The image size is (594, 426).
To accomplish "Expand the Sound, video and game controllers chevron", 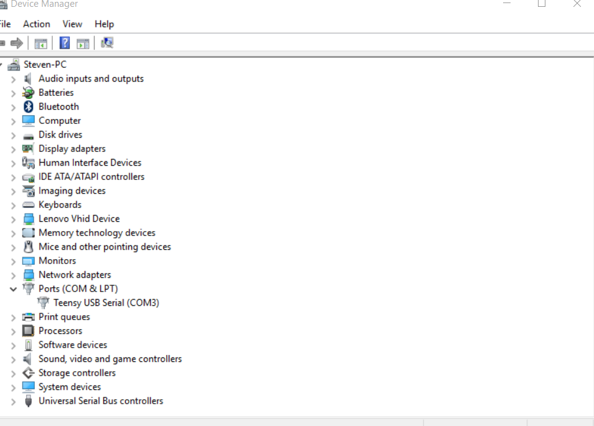I will 13,360.
